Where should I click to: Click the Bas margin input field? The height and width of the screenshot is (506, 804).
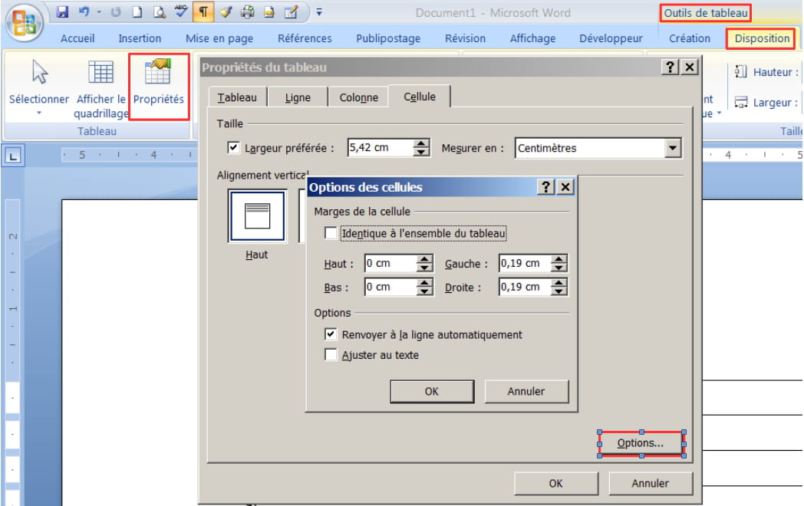point(390,287)
